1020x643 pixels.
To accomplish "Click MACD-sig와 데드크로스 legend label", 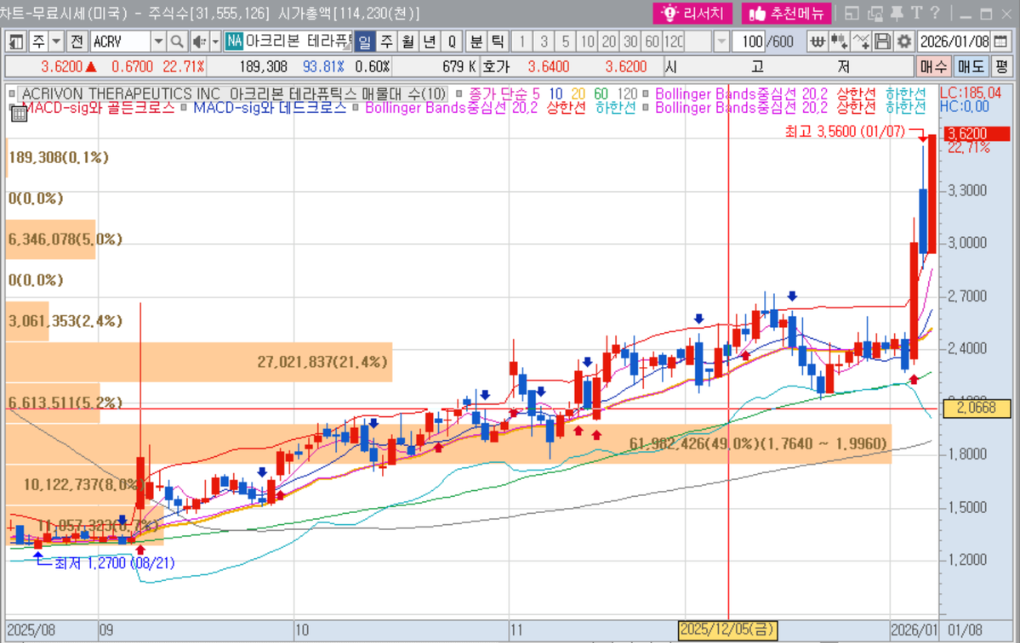I will (x=270, y=108).
